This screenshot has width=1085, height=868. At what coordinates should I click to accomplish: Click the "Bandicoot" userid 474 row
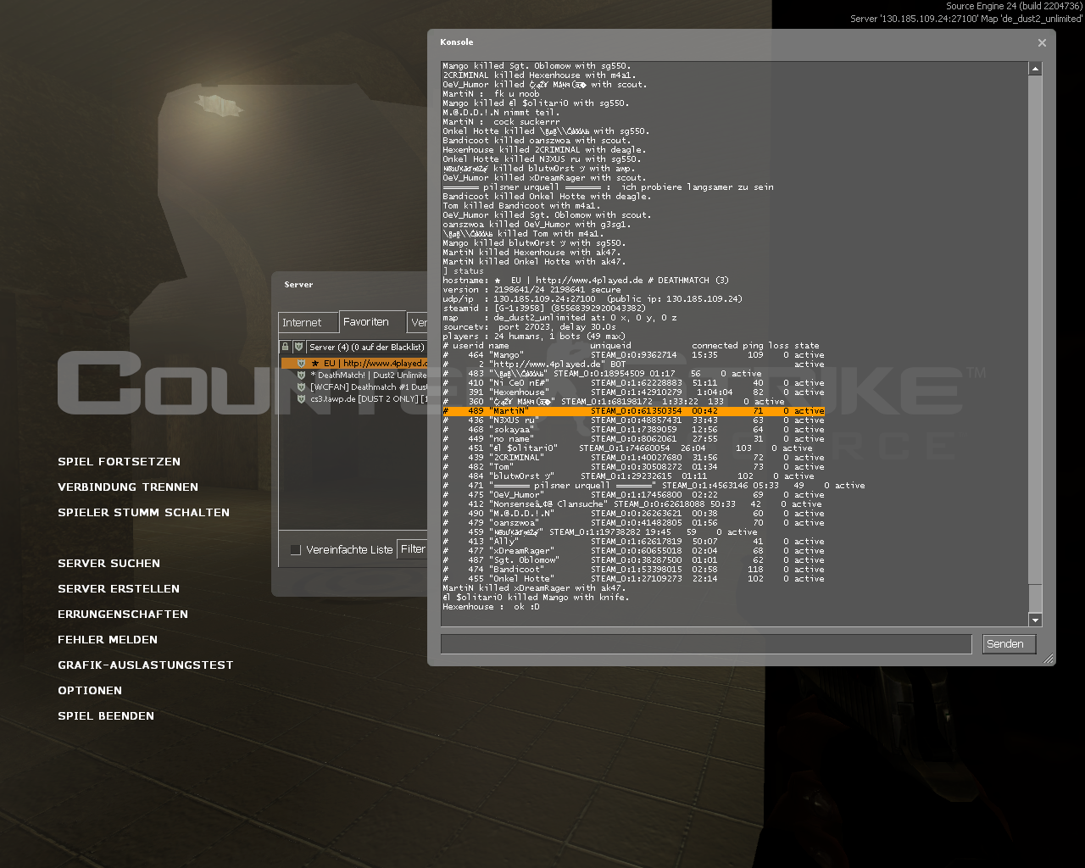(633, 570)
